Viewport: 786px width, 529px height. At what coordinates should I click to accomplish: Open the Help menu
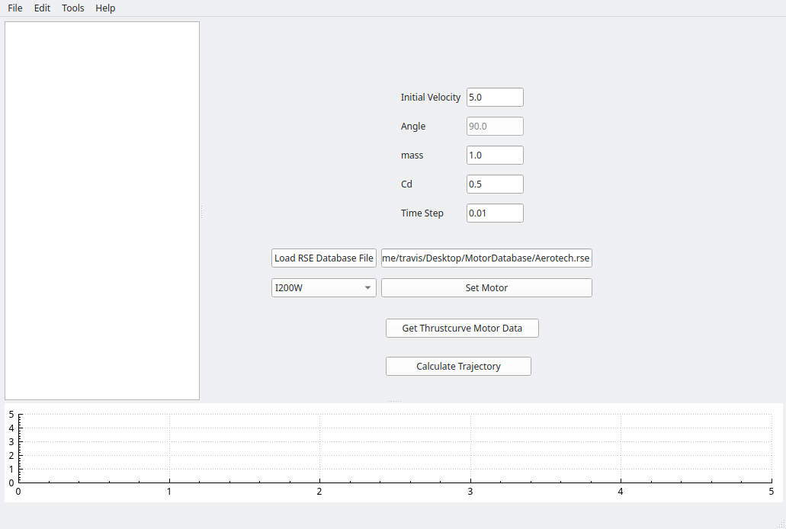click(105, 8)
